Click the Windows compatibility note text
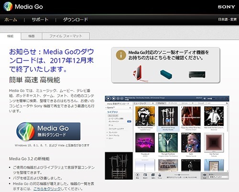Screen dimensions: 239x192 coord(52,146)
